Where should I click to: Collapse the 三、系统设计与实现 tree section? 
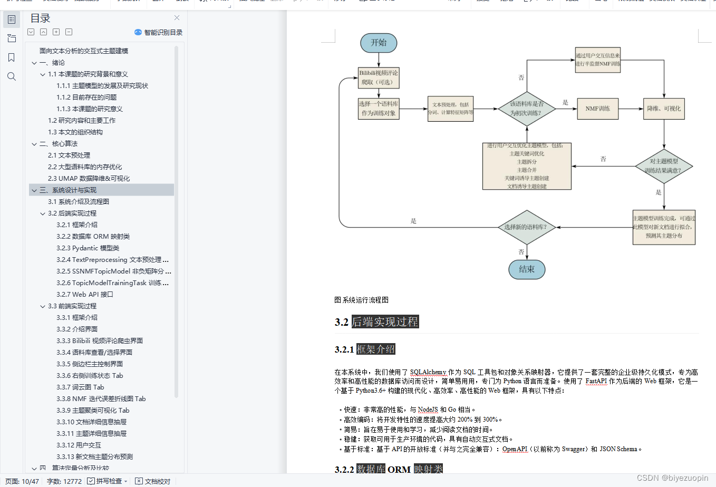click(x=34, y=190)
